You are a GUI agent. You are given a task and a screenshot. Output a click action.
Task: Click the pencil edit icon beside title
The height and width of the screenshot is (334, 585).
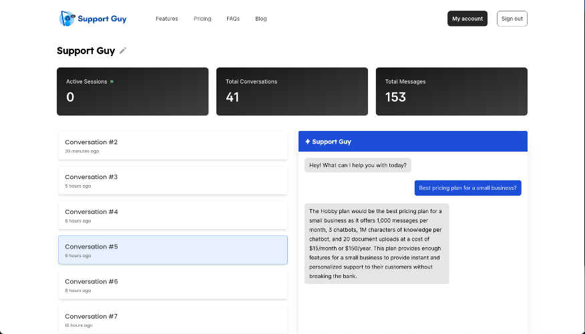123,51
